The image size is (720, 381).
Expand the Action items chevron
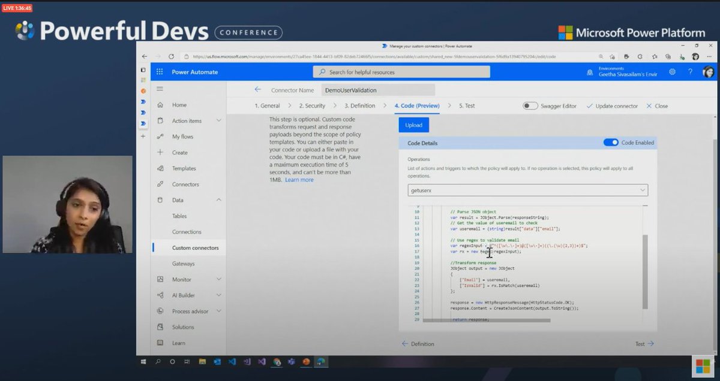click(x=218, y=120)
